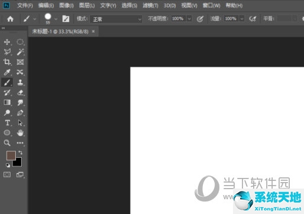Open the 文字(Y) menu
This screenshot has width=304, height=214.
pos(108,5)
